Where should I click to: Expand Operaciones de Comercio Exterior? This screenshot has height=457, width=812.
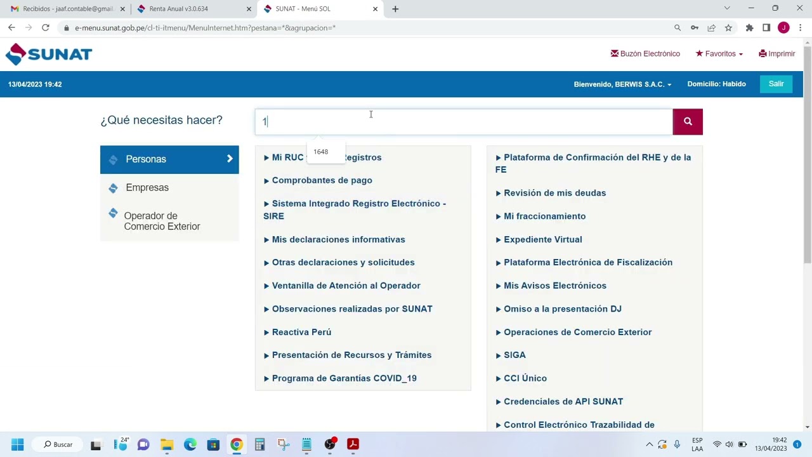click(573, 332)
